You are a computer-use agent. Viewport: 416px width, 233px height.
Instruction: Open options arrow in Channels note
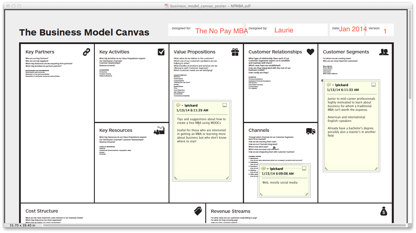click(268, 169)
